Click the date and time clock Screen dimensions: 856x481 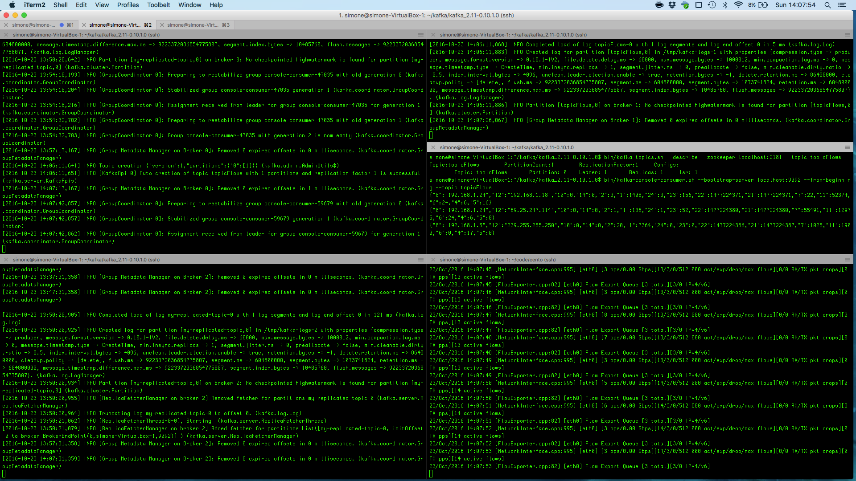click(x=795, y=5)
